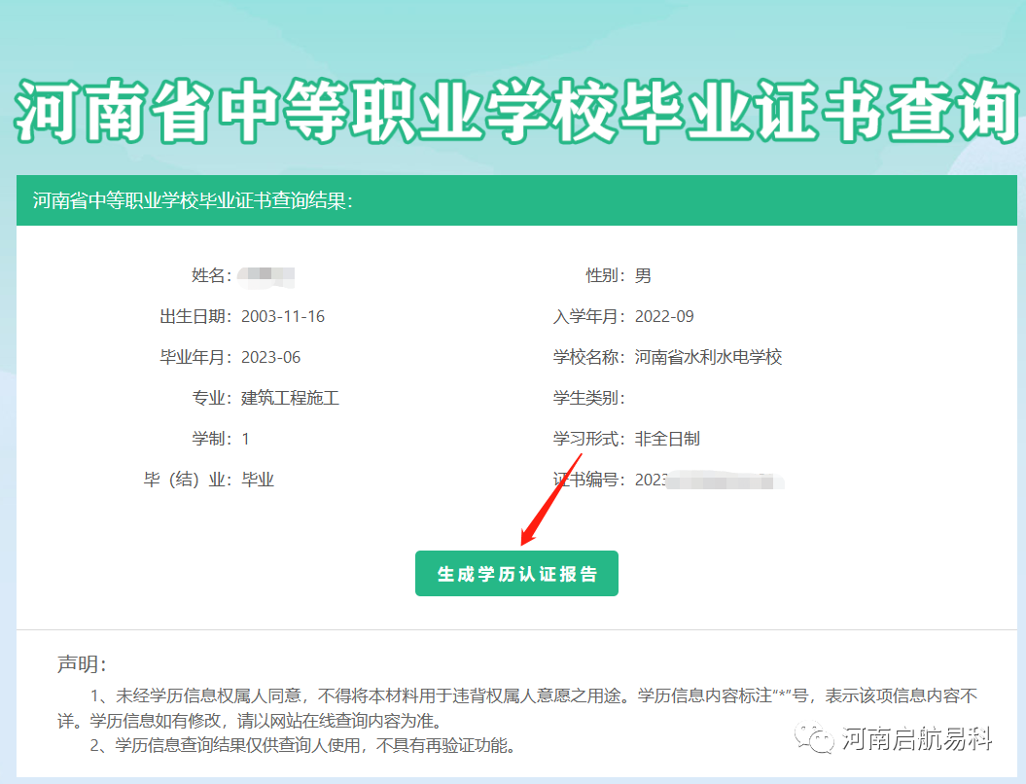Click the major value 建筑工程施工

pyautogui.click(x=290, y=398)
